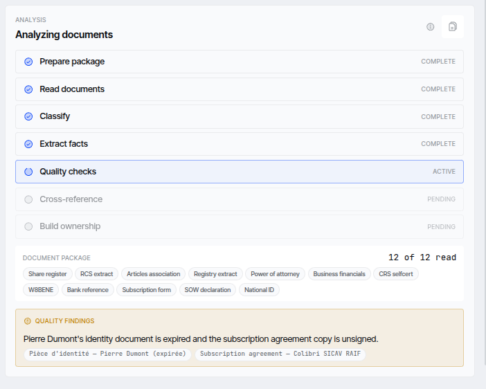Screen dimensions: 486x389
Task: Open the Share register document chip
Action: click(x=47, y=274)
